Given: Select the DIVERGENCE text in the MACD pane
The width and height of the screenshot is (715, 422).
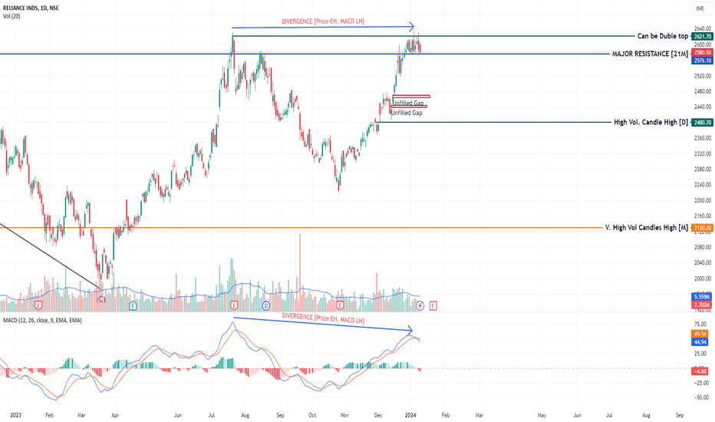Looking at the screenshot, I should click(323, 318).
